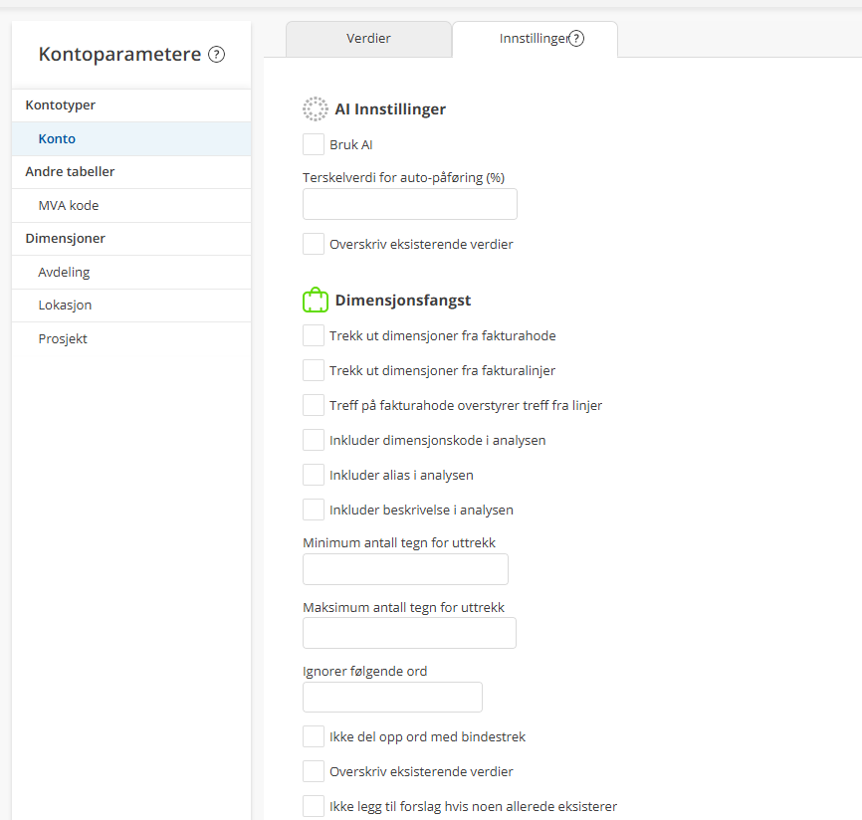
Task: Check Trekk ut dimensjoner fra fakturahode
Action: (314, 336)
